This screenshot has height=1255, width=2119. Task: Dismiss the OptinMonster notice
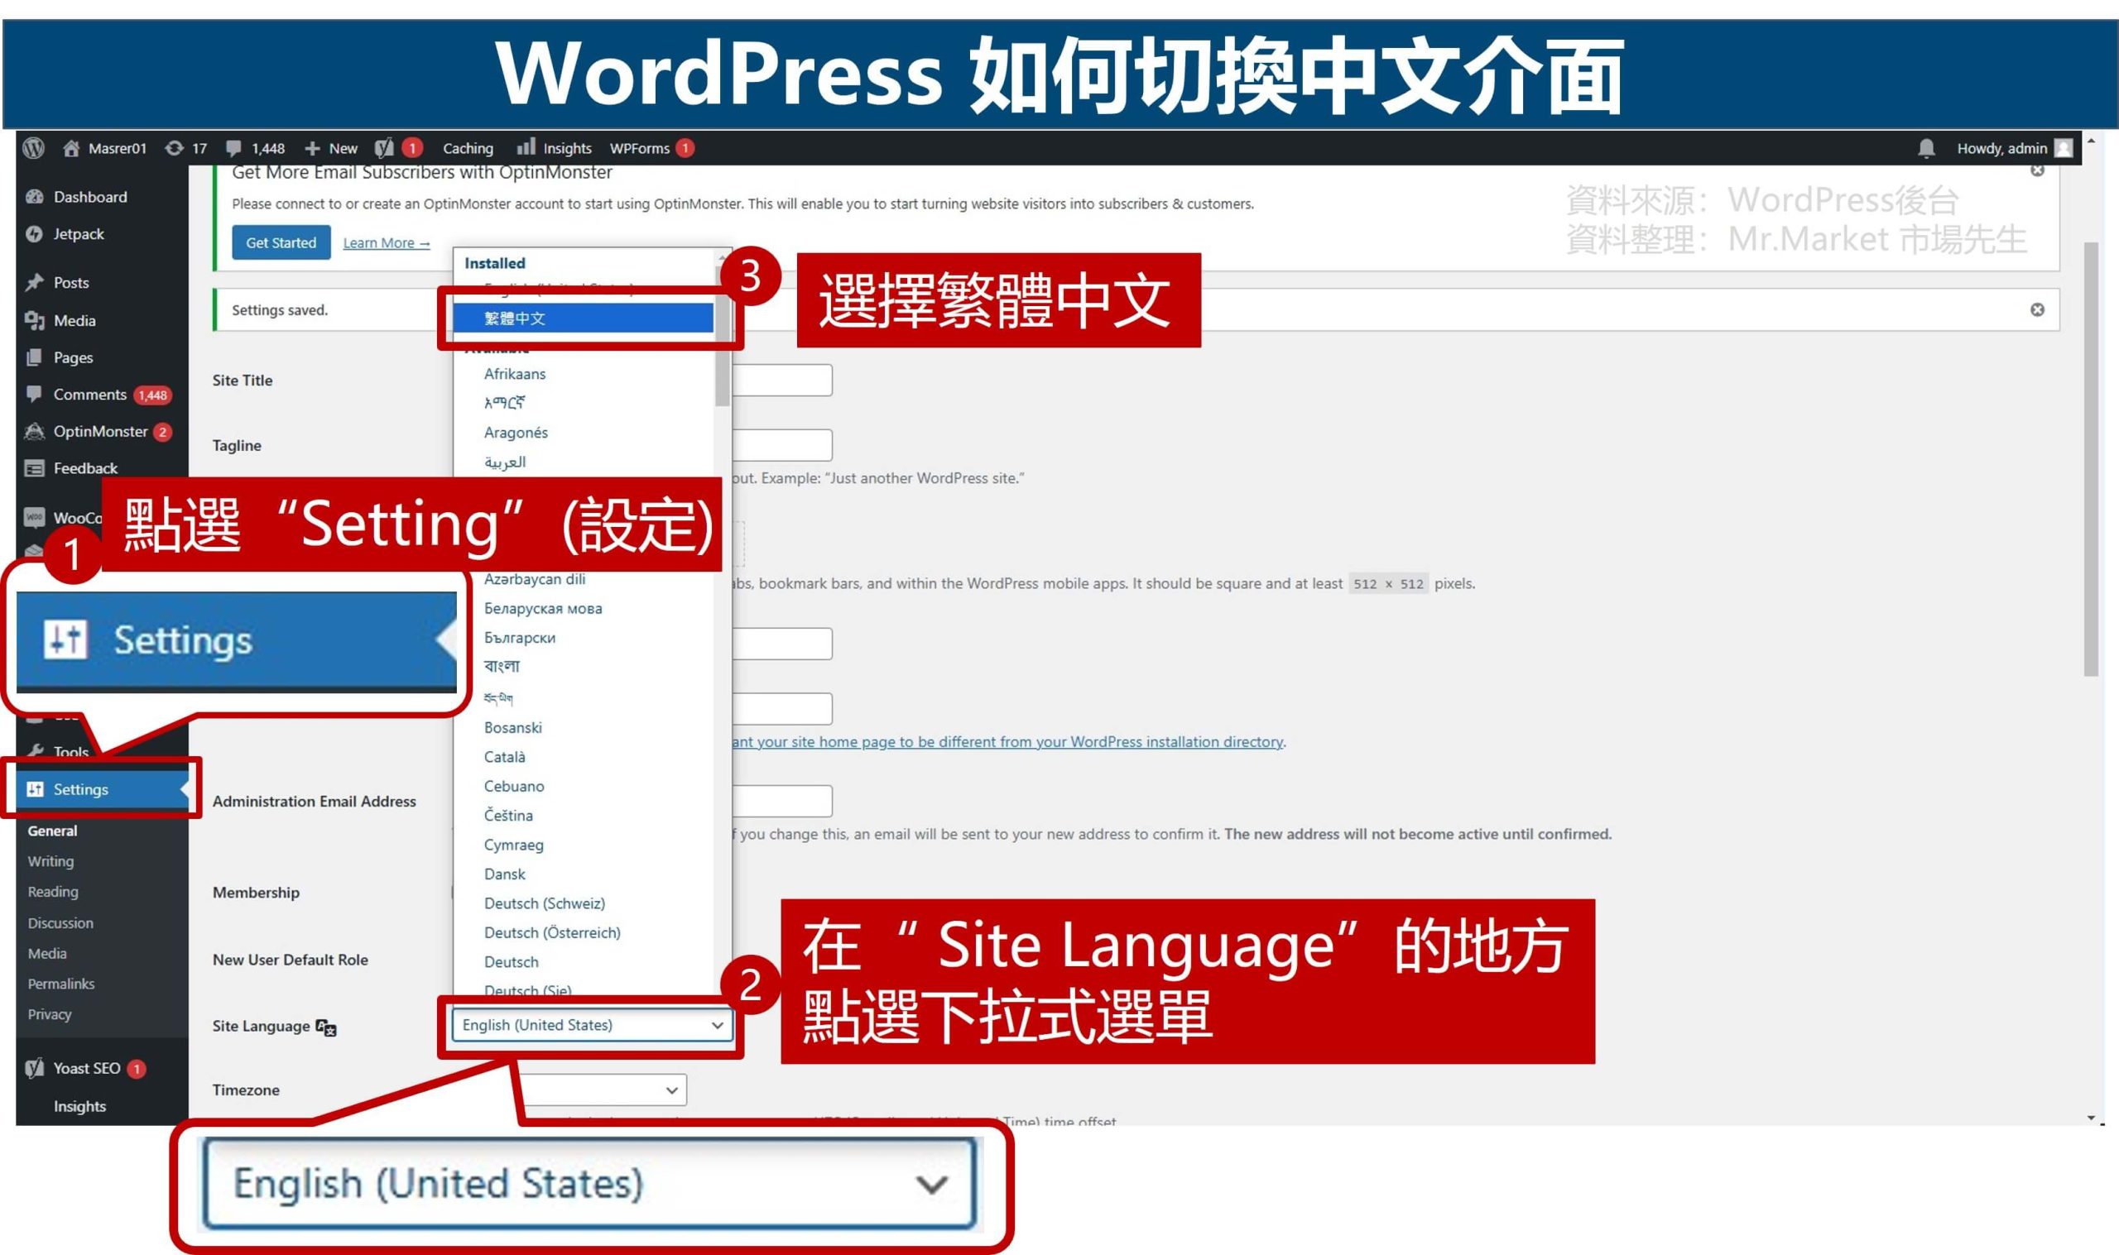click(x=2037, y=170)
